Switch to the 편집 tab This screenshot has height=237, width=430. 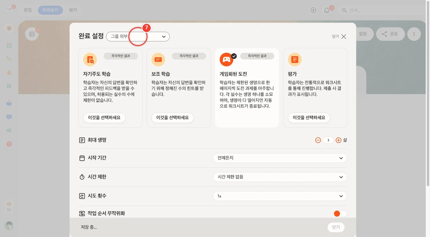coord(28,10)
